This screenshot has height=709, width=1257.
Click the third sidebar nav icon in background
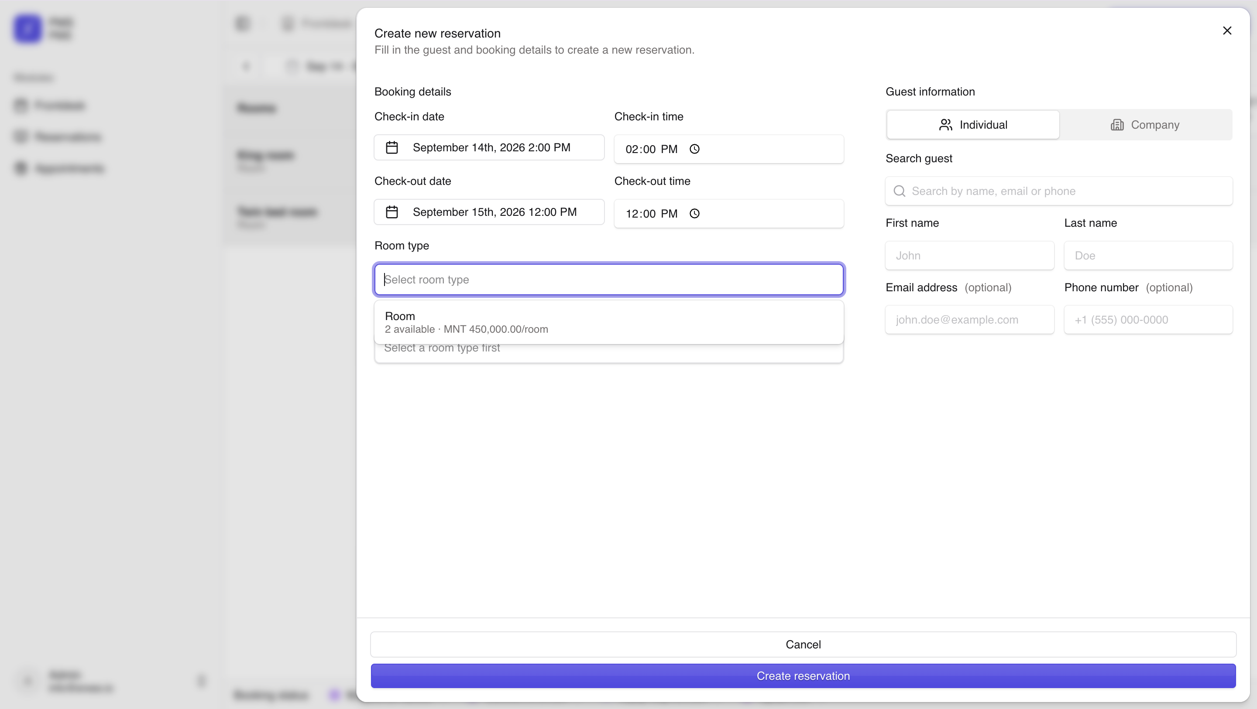pyautogui.click(x=21, y=168)
